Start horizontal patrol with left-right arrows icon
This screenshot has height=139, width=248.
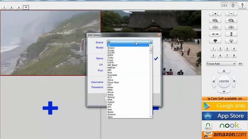click(x=215, y=34)
